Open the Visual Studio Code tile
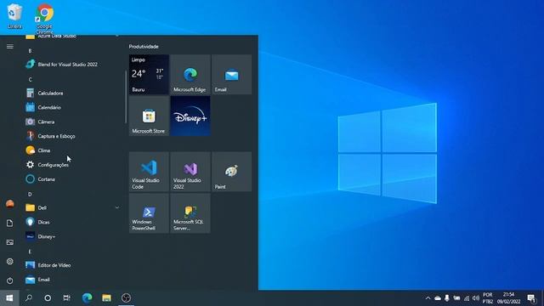Image resolution: width=544 pixels, height=306 pixels. coord(150,172)
